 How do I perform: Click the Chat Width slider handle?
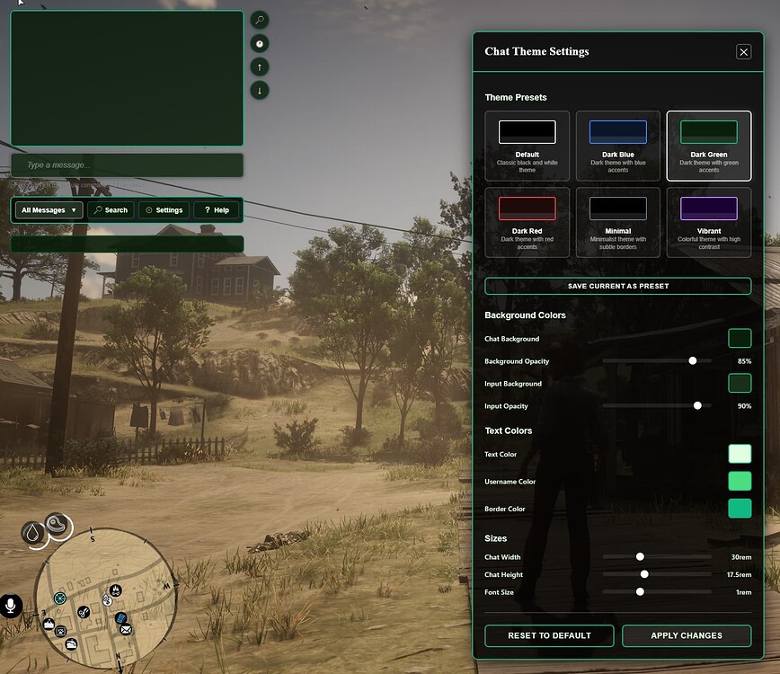click(640, 556)
